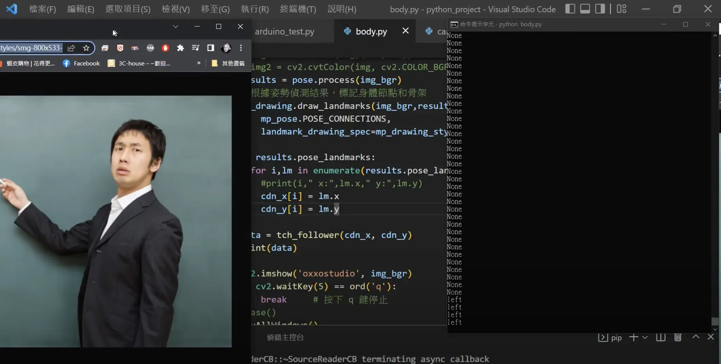Image resolution: width=721 pixels, height=364 pixels.
Task: Open the 編輯(E) menu
Action: [81, 9]
